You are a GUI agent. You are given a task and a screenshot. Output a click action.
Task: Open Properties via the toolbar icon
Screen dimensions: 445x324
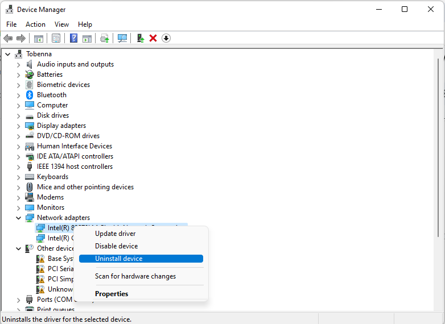(x=56, y=38)
